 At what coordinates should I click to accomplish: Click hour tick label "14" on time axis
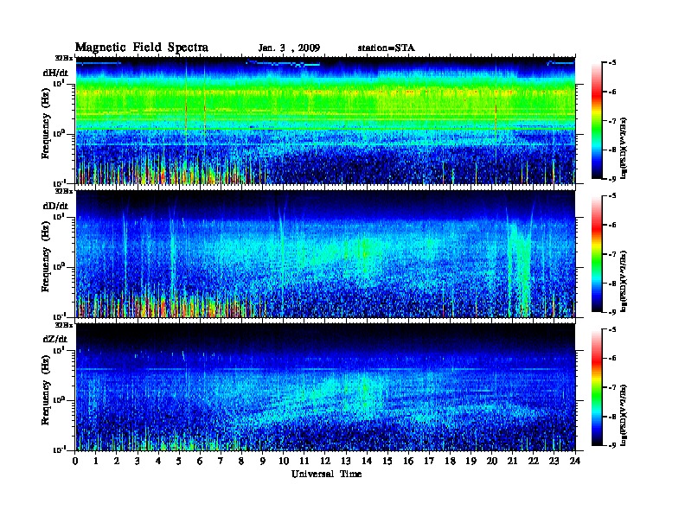367,462
